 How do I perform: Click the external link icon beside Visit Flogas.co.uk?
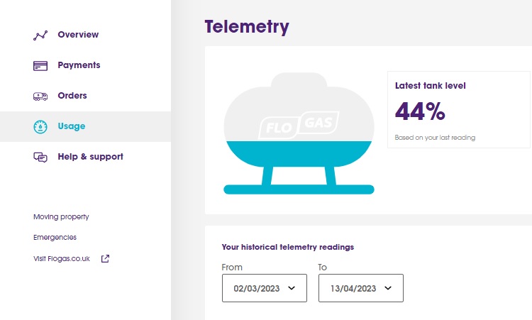point(105,258)
